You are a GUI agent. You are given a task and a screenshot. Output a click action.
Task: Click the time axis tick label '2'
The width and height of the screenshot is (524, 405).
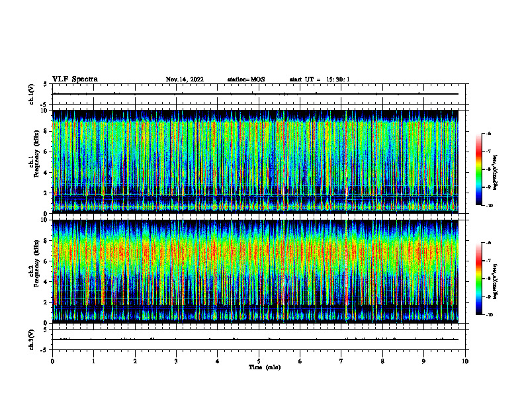pos(135,361)
